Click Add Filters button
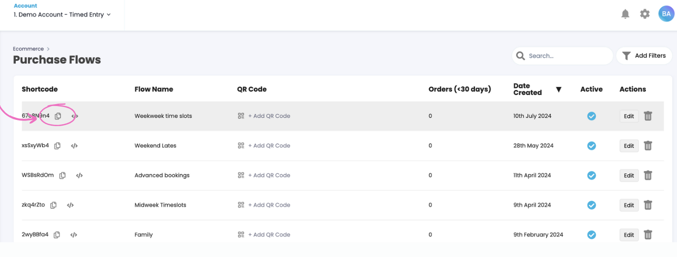The width and height of the screenshot is (677, 257). (x=644, y=56)
